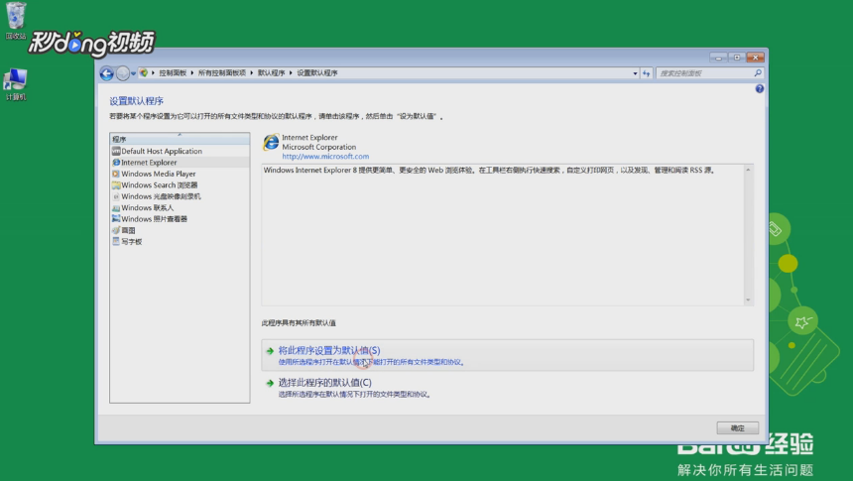The height and width of the screenshot is (481, 853).
Task: Select Internet Explorer in program list
Action: click(x=180, y=163)
